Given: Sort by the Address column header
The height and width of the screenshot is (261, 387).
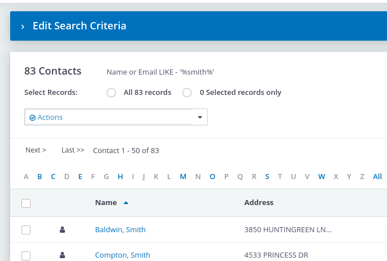Looking at the screenshot, I should click(x=259, y=203).
